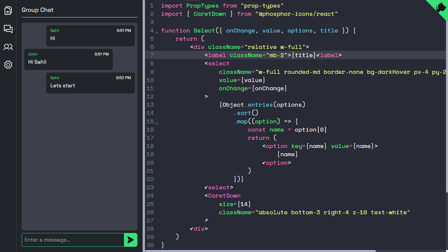
Task: Click 'size={14}' on line 25
Action: coord(235,204)
